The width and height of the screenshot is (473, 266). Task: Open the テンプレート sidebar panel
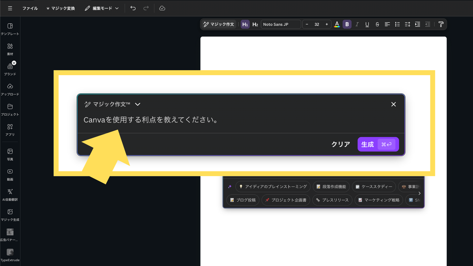click(10, 29)
